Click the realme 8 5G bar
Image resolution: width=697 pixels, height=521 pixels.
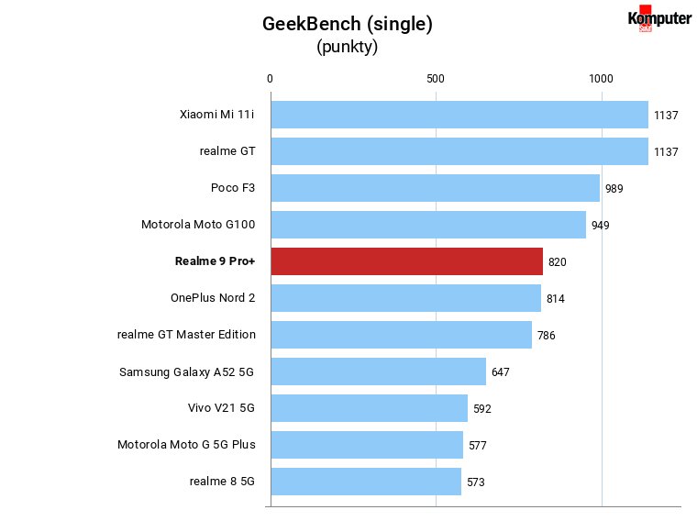pyautogui.click(x=366, y=482)
